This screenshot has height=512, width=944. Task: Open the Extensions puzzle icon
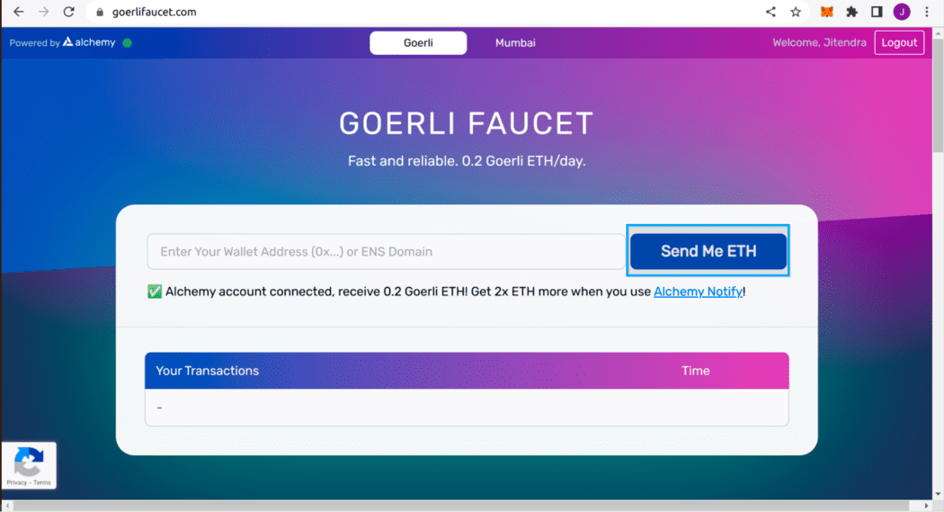[851, 13]
